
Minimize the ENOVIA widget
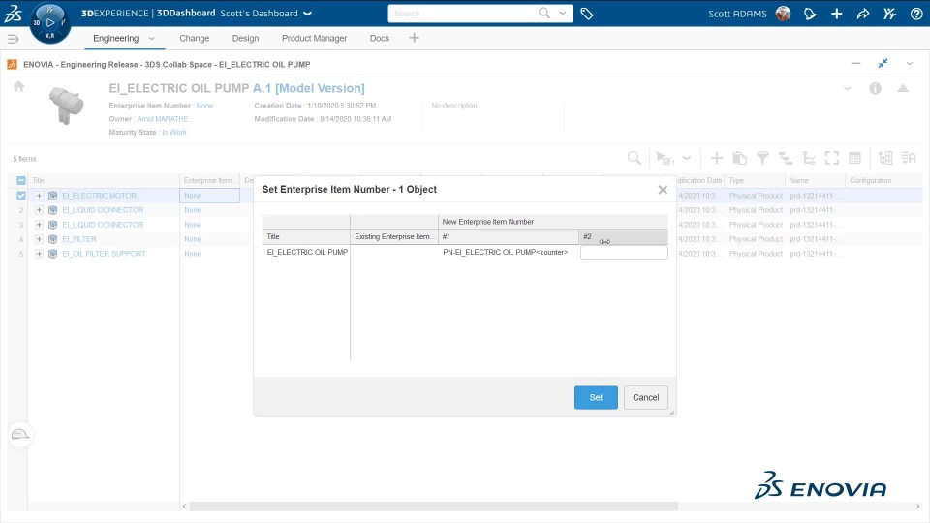855,64
